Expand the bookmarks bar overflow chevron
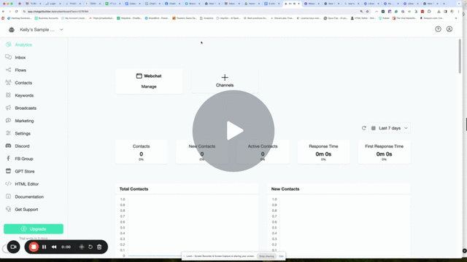Viewport: 467px width, 262px height. (x=455, y=18)
